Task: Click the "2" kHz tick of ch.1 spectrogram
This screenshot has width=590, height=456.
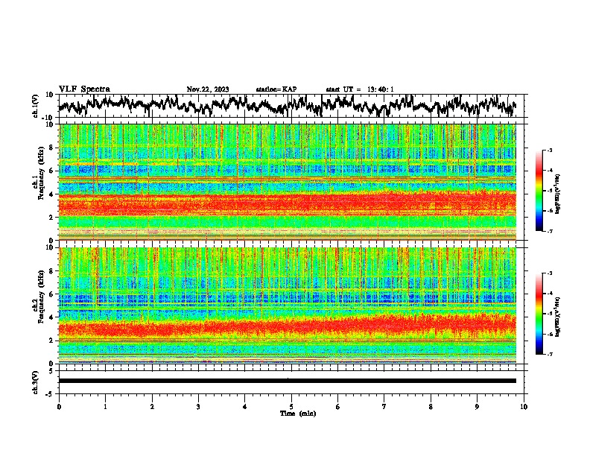Action: coord(52,218)
